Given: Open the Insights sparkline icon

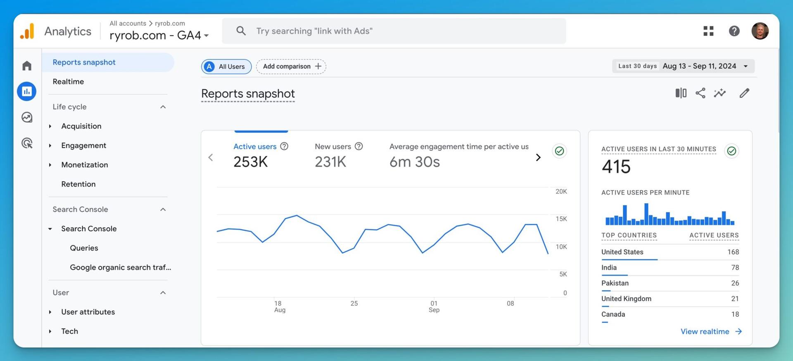Looking at the screenshot, I should [x=719, y=93].
